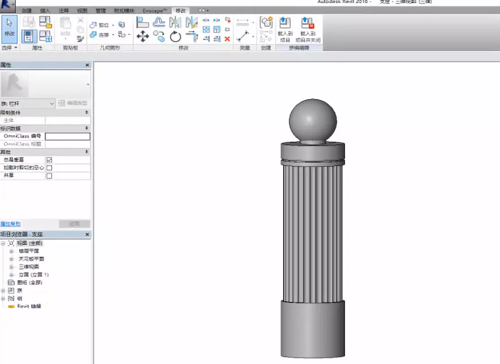Click the Modify arrow selection tool
The width and height of the screenshot is (500, 364).
(x=9, y=28)
